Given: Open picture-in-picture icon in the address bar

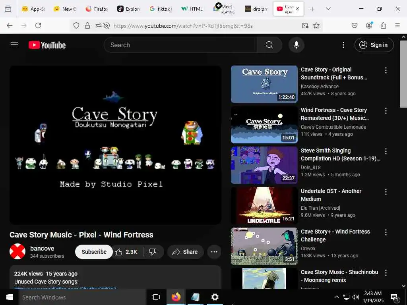Looking at the screenshot, I should pyautogui.click(x=305, y=25).
